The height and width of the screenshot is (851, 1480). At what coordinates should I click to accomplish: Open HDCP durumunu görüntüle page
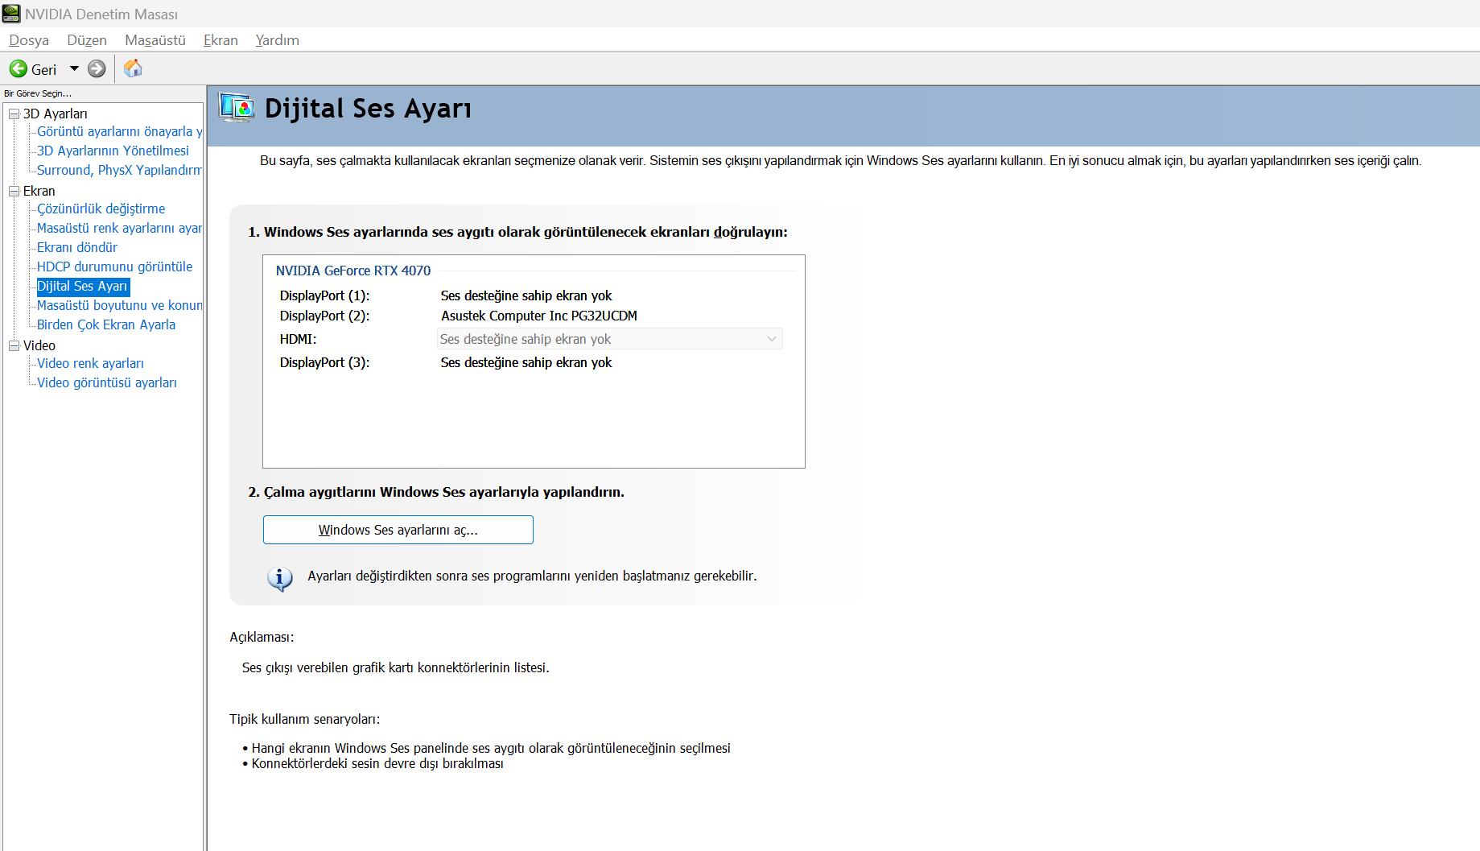pos(114,266)
